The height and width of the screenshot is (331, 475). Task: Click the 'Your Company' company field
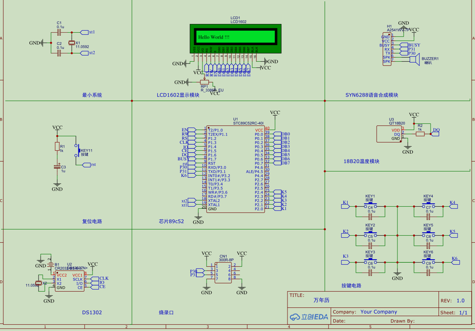tap(379, 312)
